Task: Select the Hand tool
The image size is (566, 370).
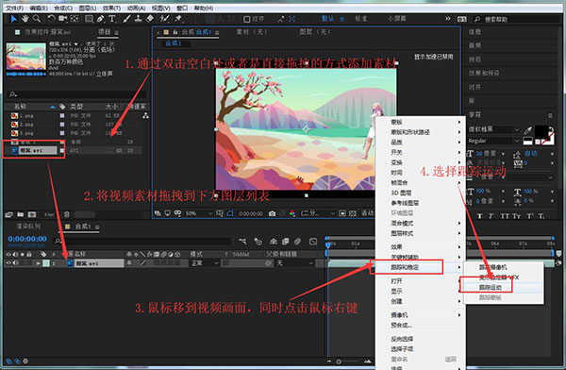Action: tap(25, 19)
